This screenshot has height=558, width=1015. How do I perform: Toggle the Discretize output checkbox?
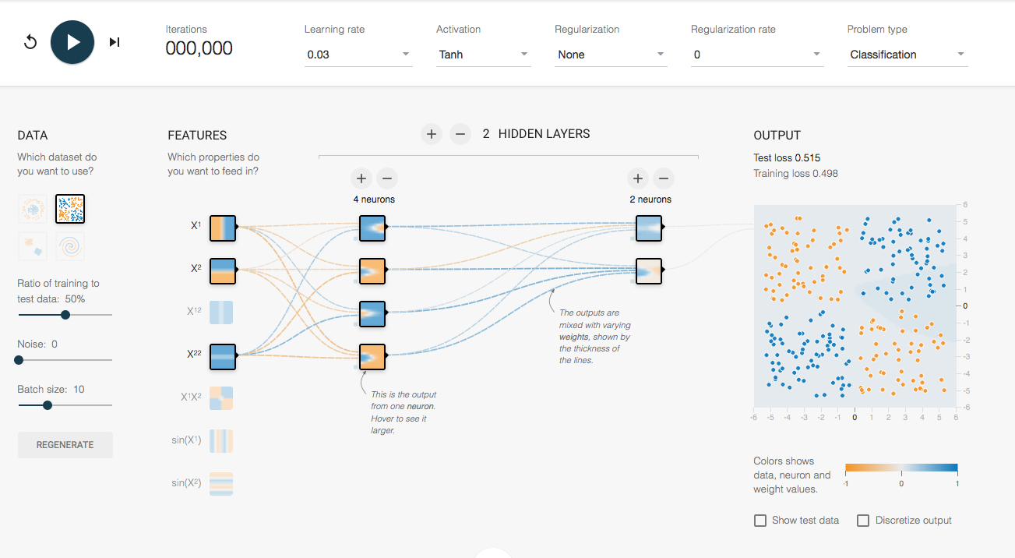tap(863, 521)
